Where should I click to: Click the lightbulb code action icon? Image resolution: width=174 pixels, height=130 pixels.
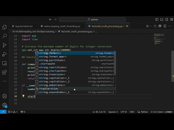pos(23,96)
